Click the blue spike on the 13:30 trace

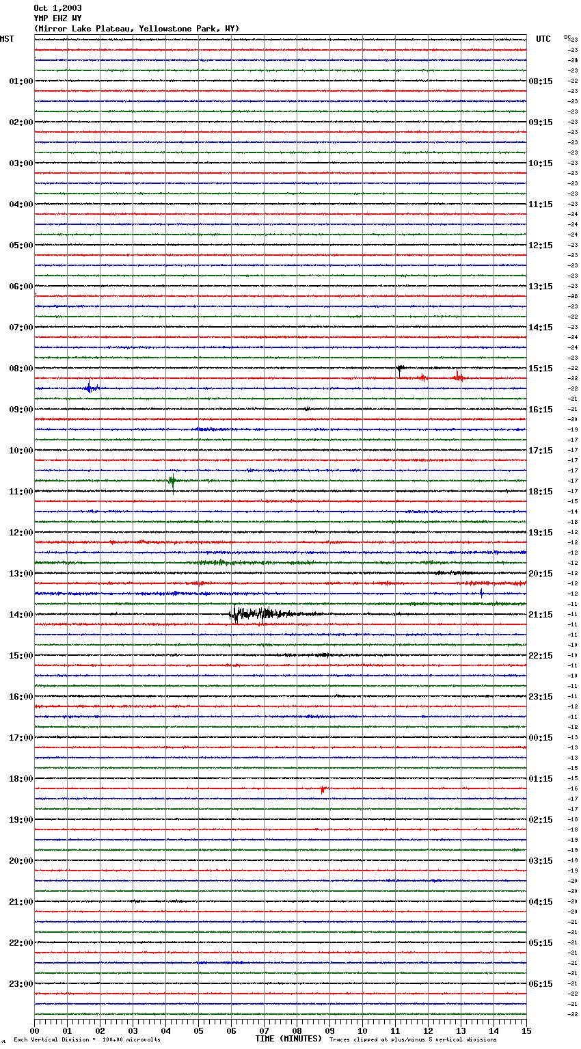481,593
